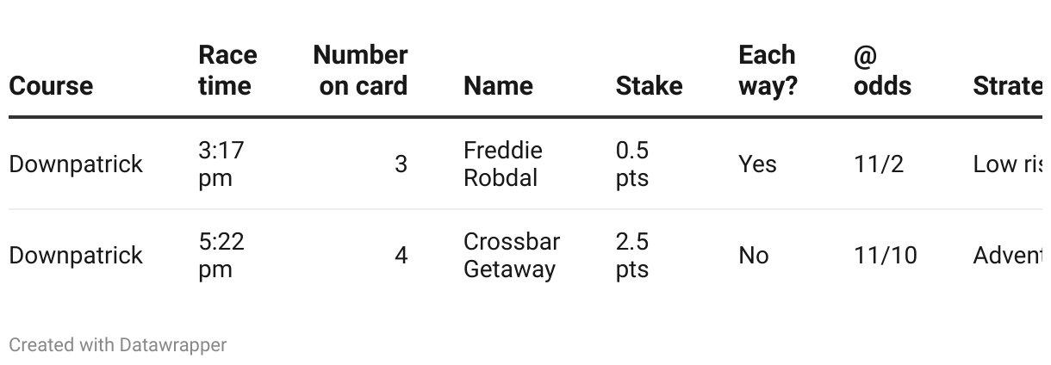Click the Each way? column header
Screen dimensions: 1051x365
(x=768, y=71)
